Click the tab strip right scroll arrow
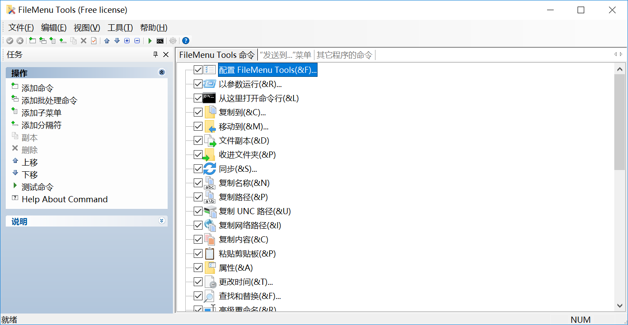The height and width of the screenshot is (325, 628). [x=621, y=54]
